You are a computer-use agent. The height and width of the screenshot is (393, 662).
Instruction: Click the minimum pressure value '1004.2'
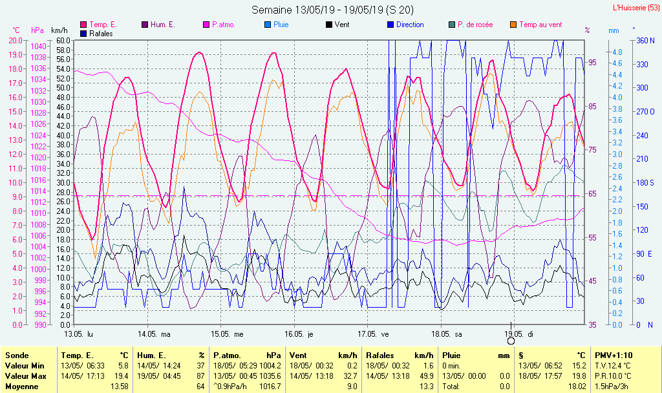click(x=271, y=366)
